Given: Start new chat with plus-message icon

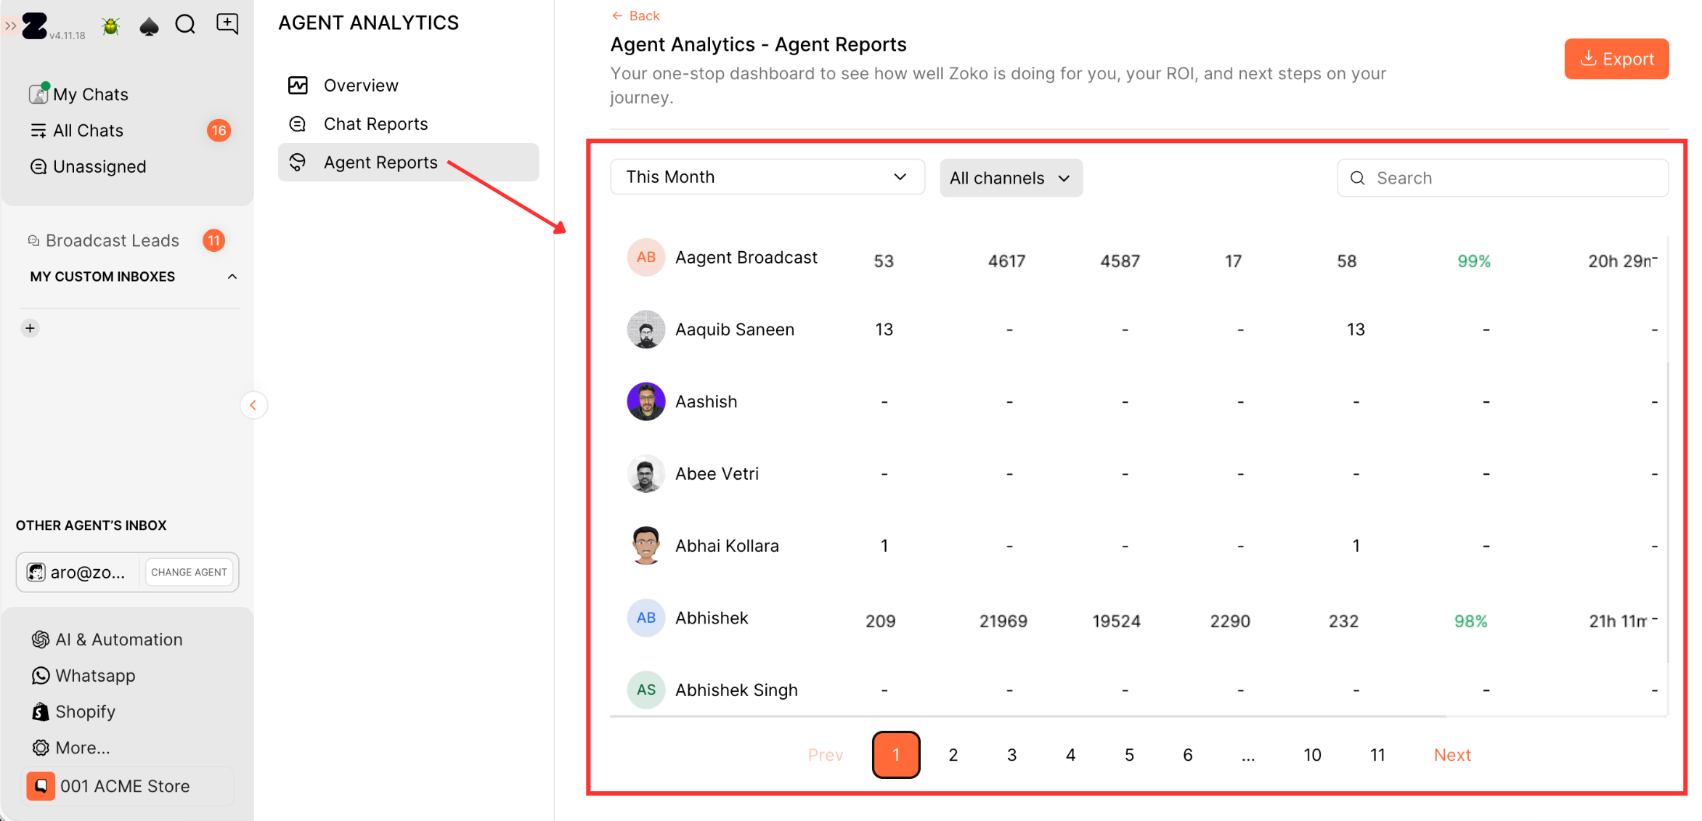Looking at the screenshot, I should [227, 24].
